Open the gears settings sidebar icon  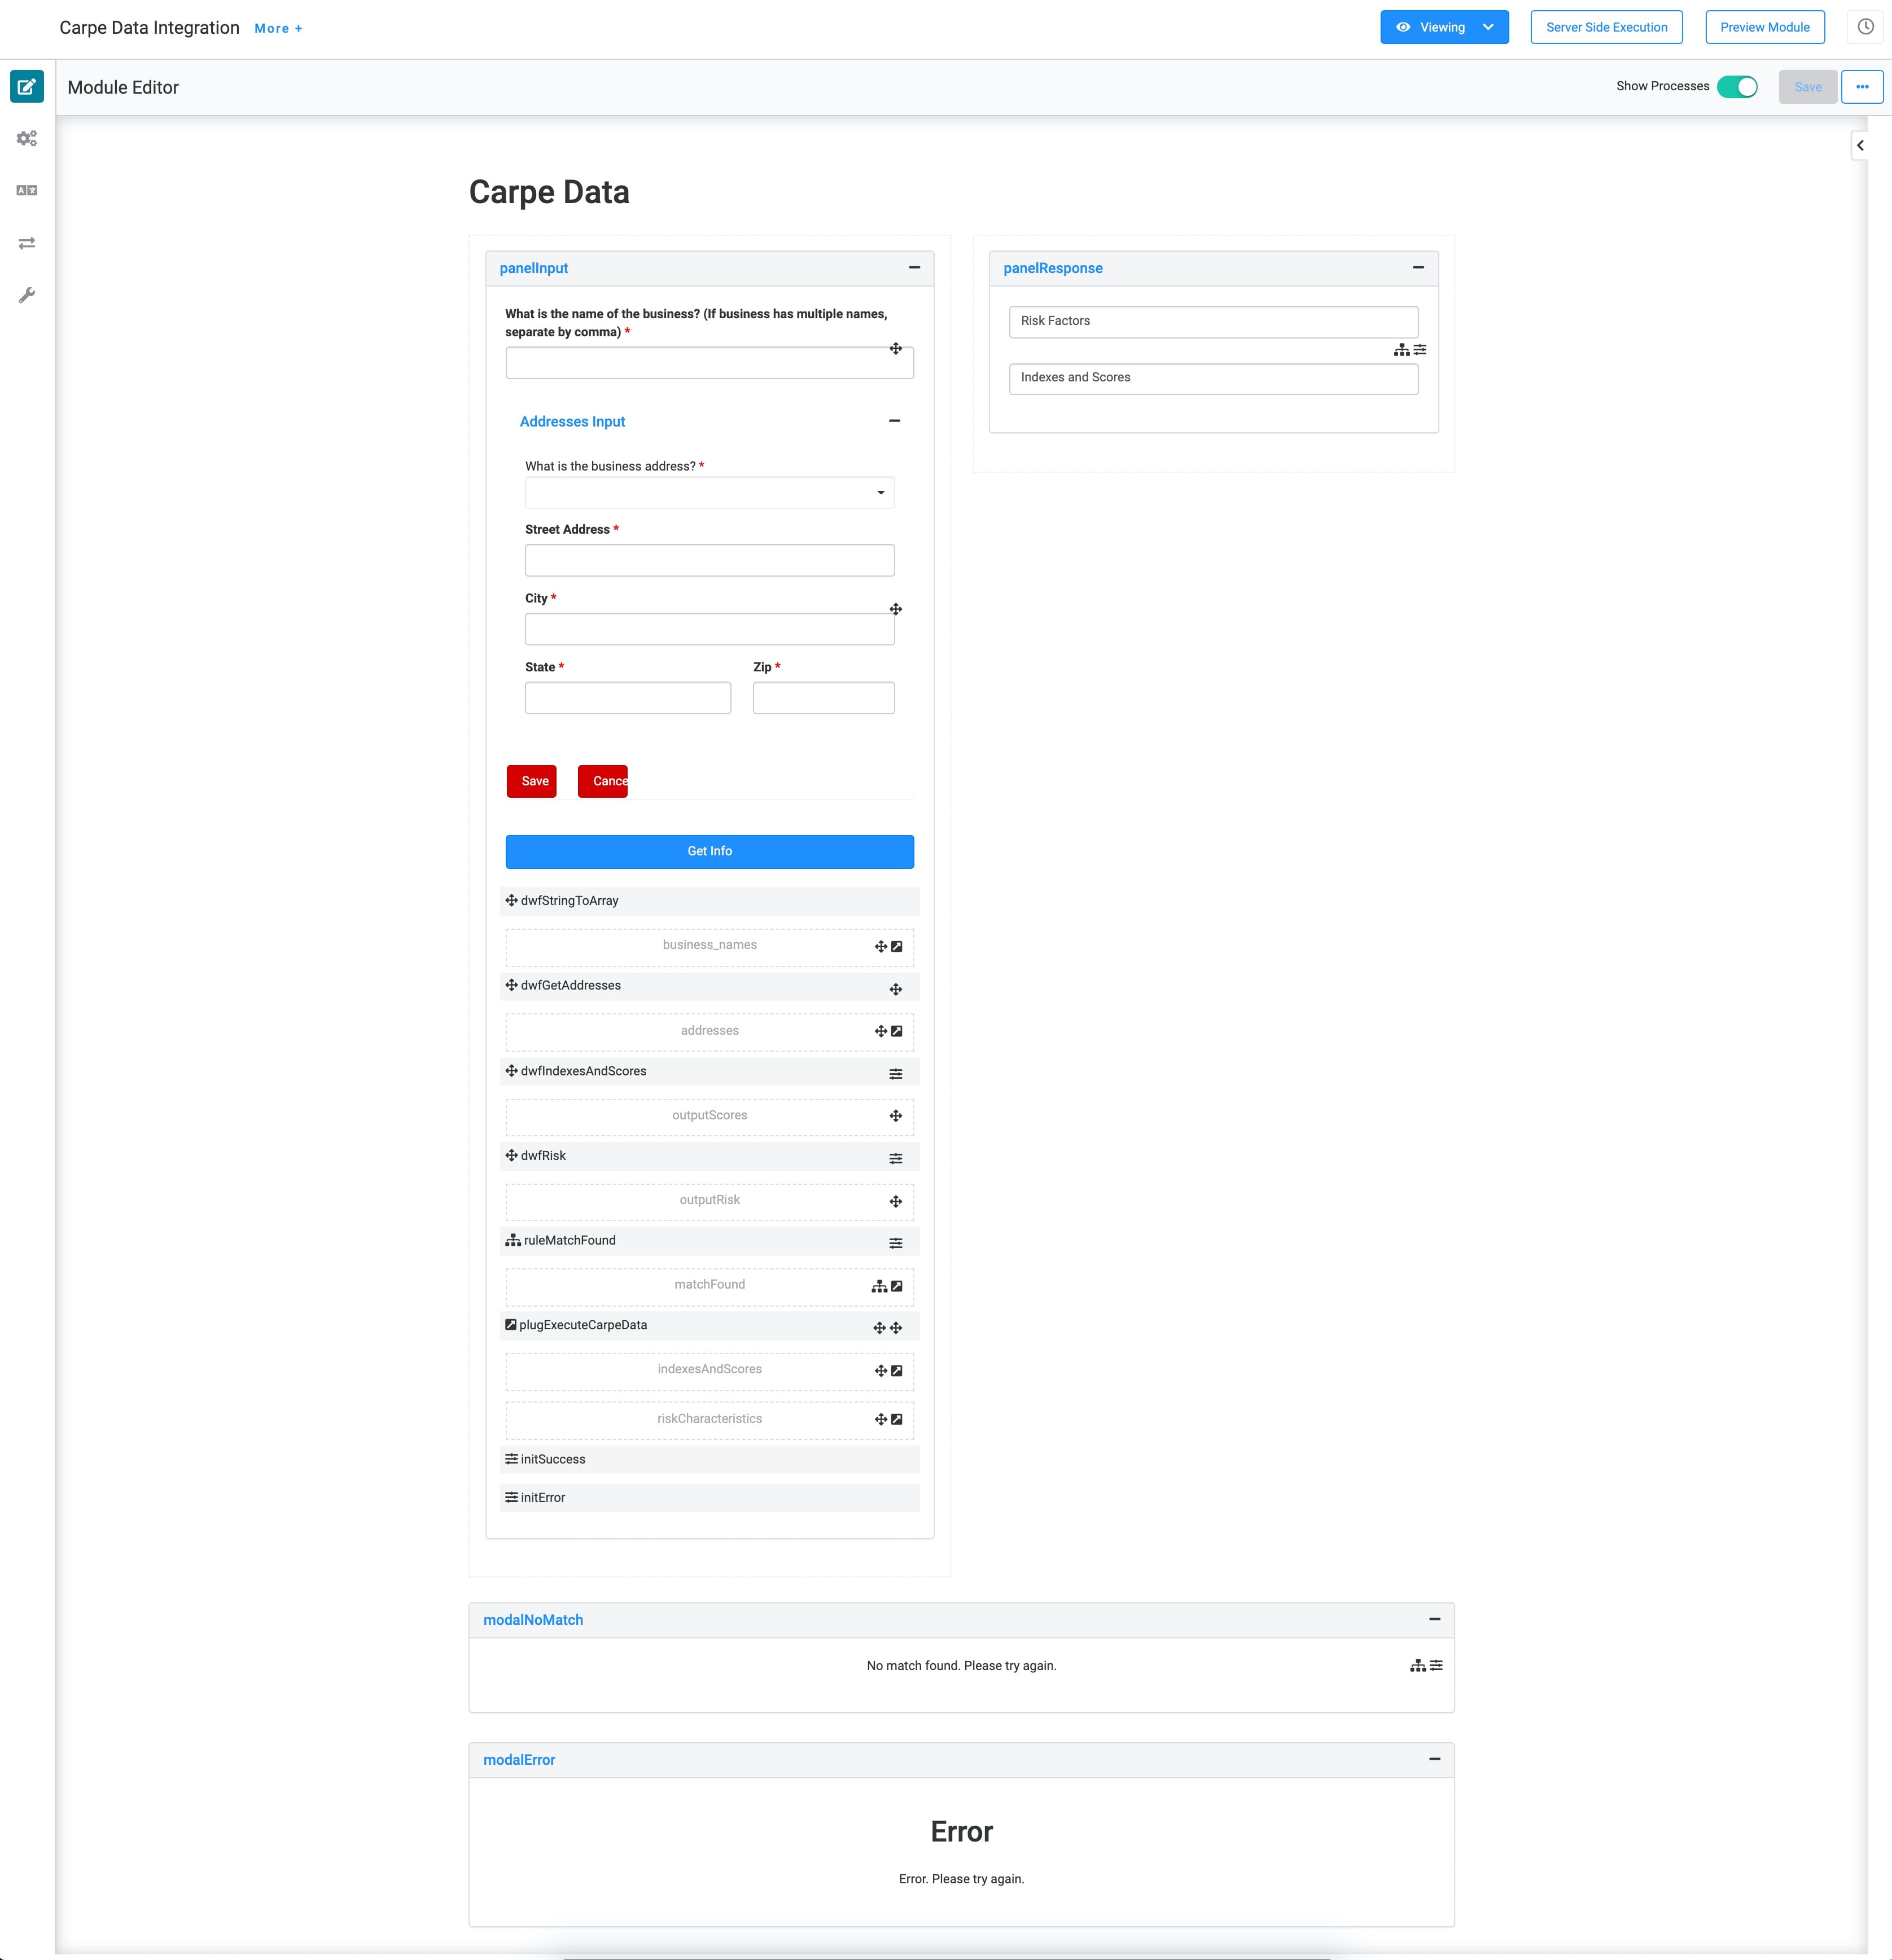[x=27, y=139]
